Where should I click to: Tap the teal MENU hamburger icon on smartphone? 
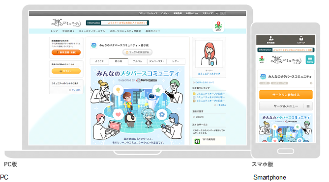[310, 60]
